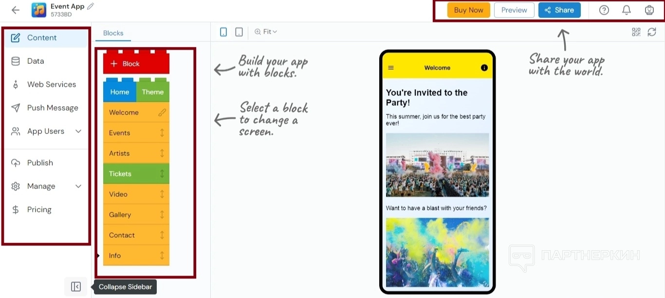
Task: Expand the App Users chevron
Action: [78, 131]
